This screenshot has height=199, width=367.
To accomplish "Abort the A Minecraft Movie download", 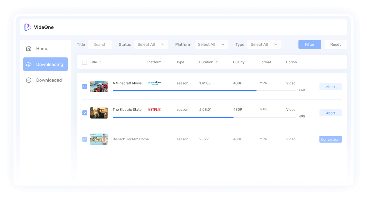I will click(330, 86).
